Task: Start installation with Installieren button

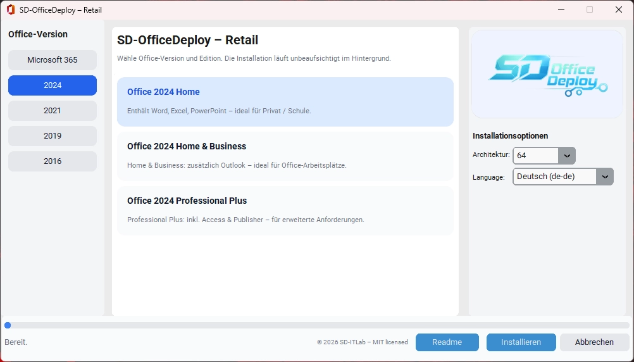Action: point(521,342)
